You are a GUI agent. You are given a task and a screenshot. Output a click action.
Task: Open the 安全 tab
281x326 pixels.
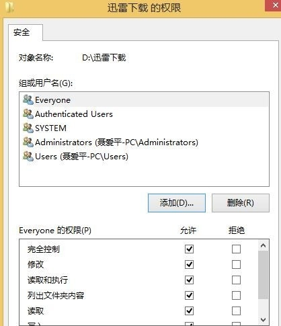click(x=22, y=32)
